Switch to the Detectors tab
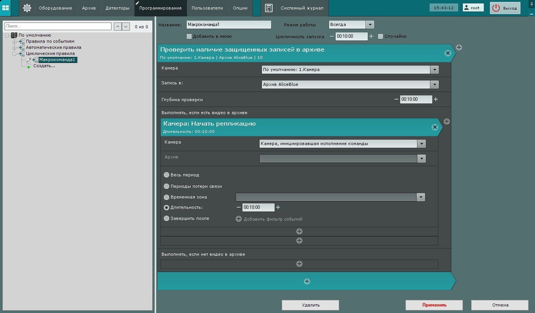 (117, 8)
